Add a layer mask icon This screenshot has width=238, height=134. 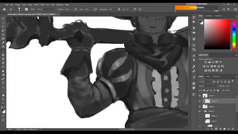[216, 129]
